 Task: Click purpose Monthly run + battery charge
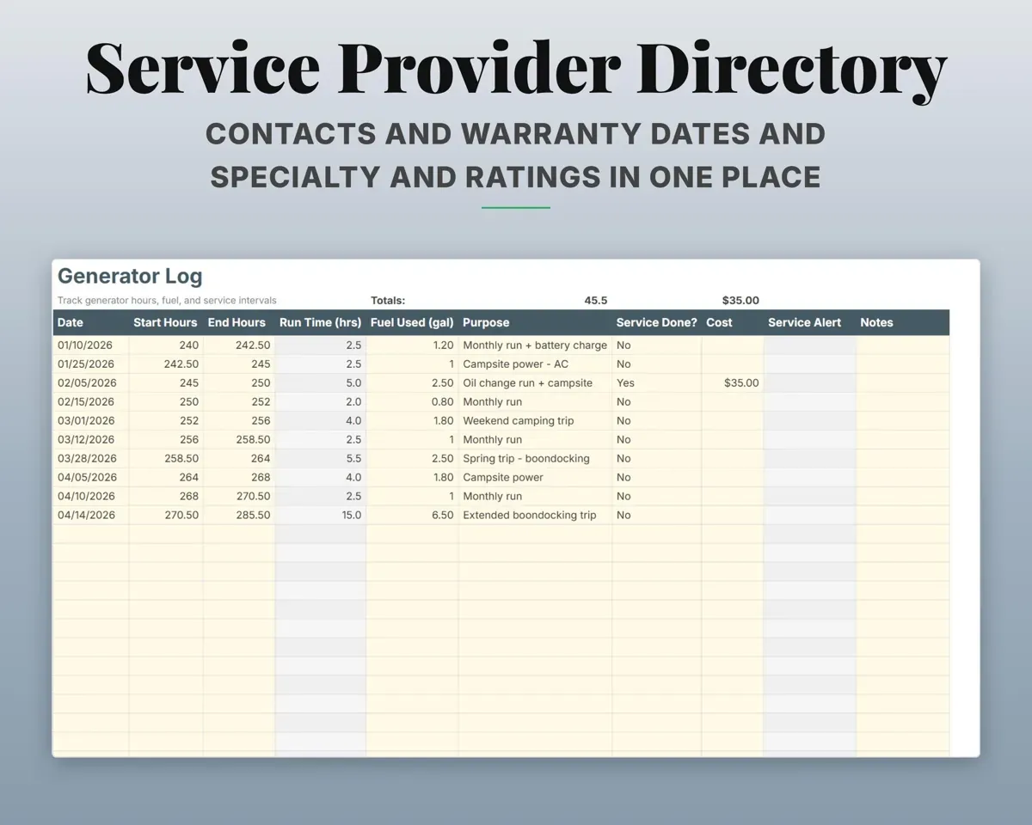pyautogui.click(x=535, y=345)
